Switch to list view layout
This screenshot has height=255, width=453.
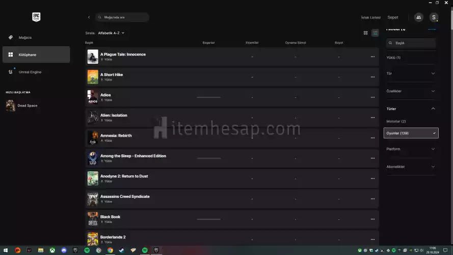point(375,33)
